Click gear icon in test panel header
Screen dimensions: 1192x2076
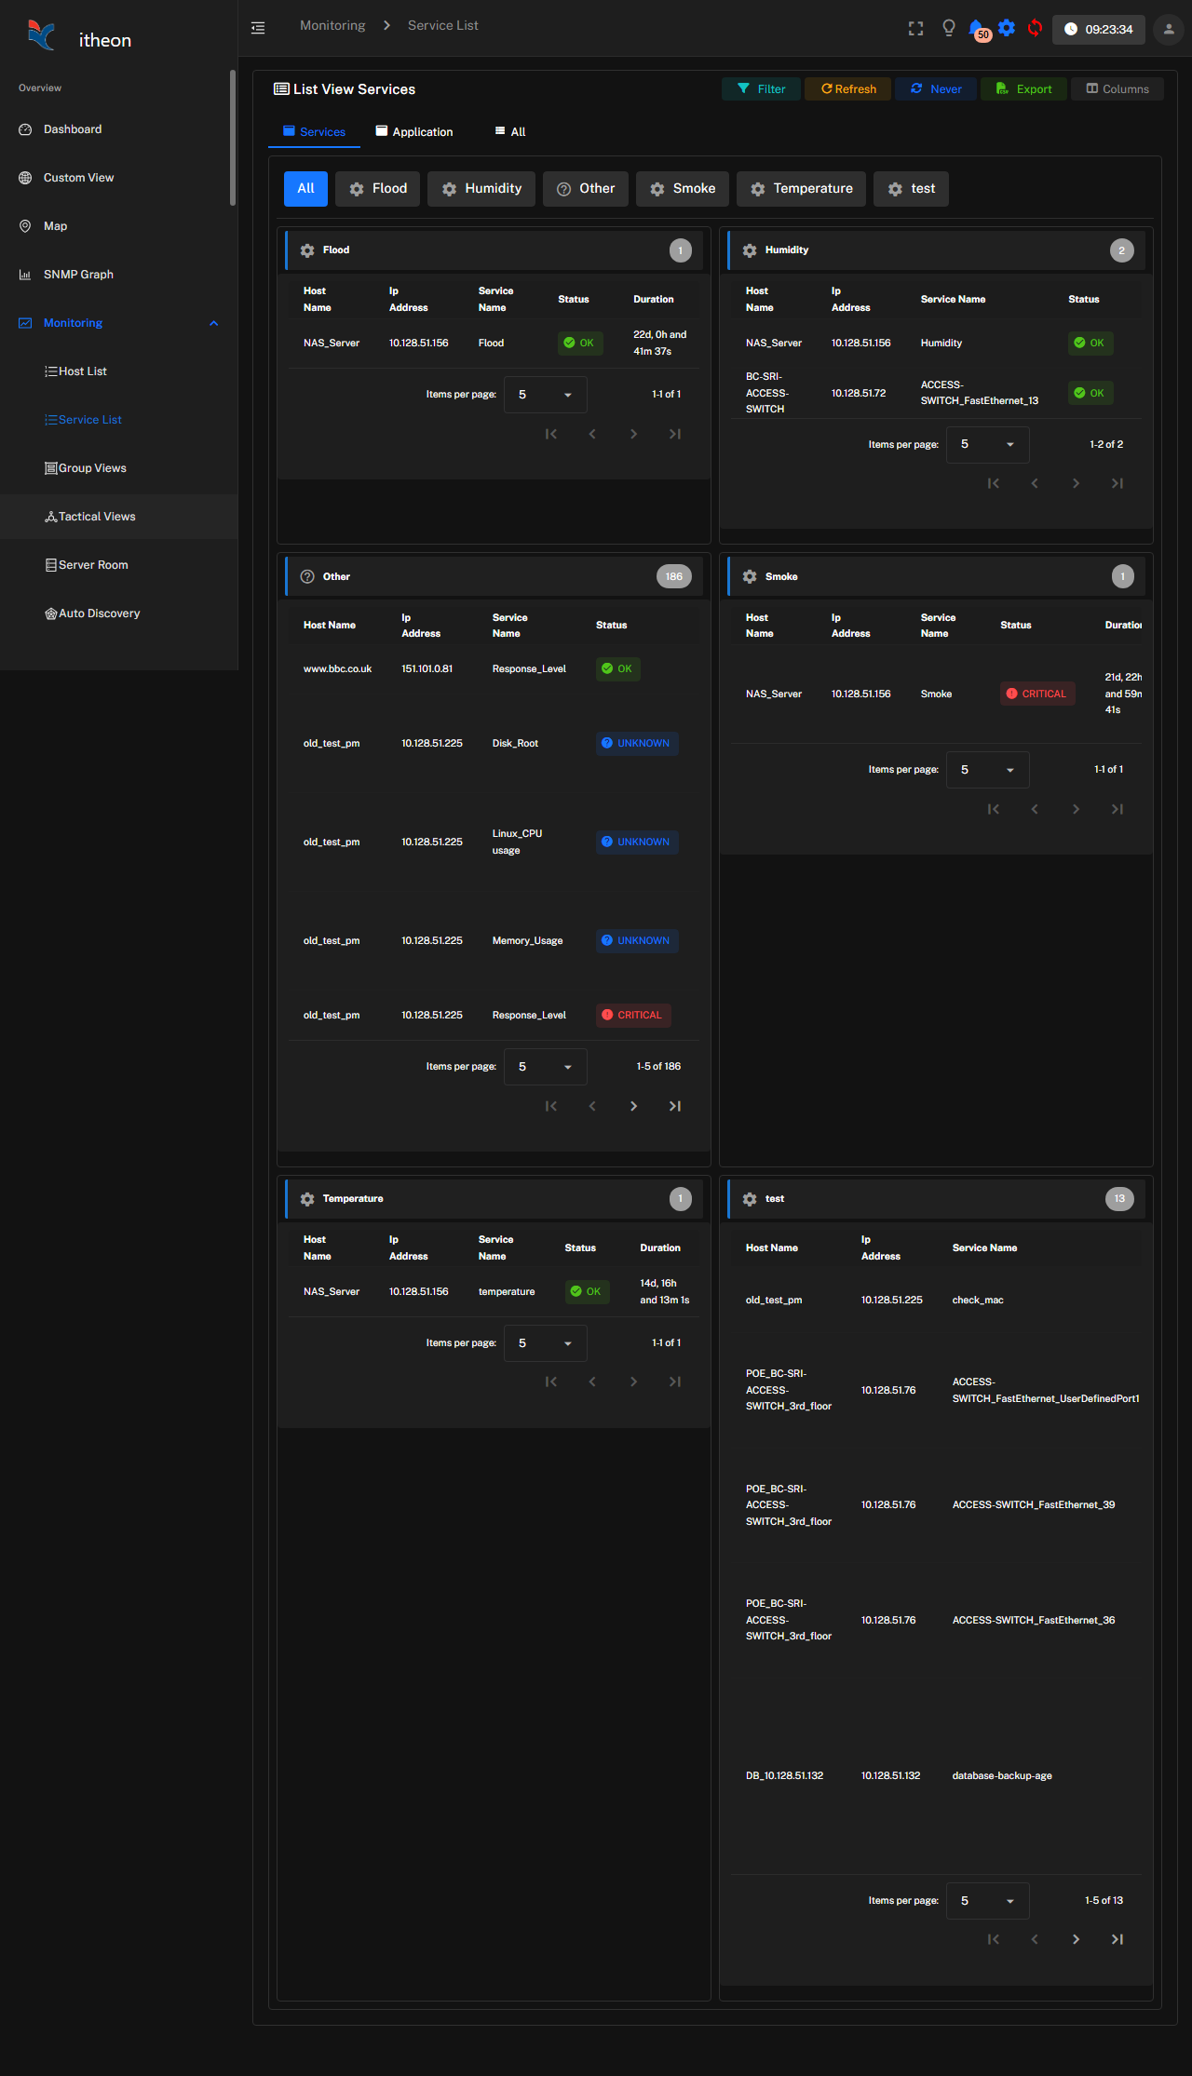tap(750, 1199)
